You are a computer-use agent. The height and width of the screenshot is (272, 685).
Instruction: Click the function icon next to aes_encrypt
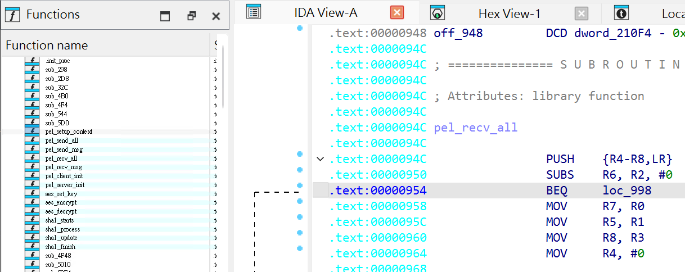33,202
